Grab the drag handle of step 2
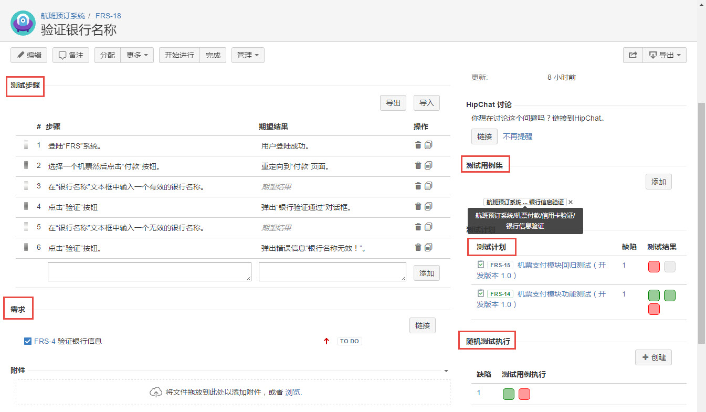The width and height of the screenshot is (706, 412). (x=26, y=165)
